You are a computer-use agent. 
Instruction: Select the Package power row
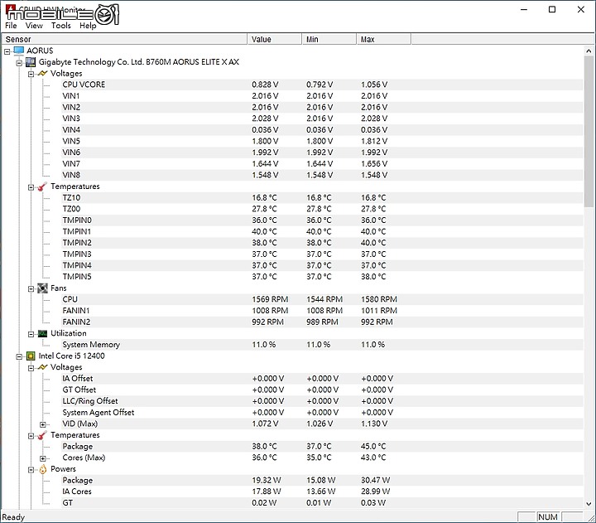point(321,481)
